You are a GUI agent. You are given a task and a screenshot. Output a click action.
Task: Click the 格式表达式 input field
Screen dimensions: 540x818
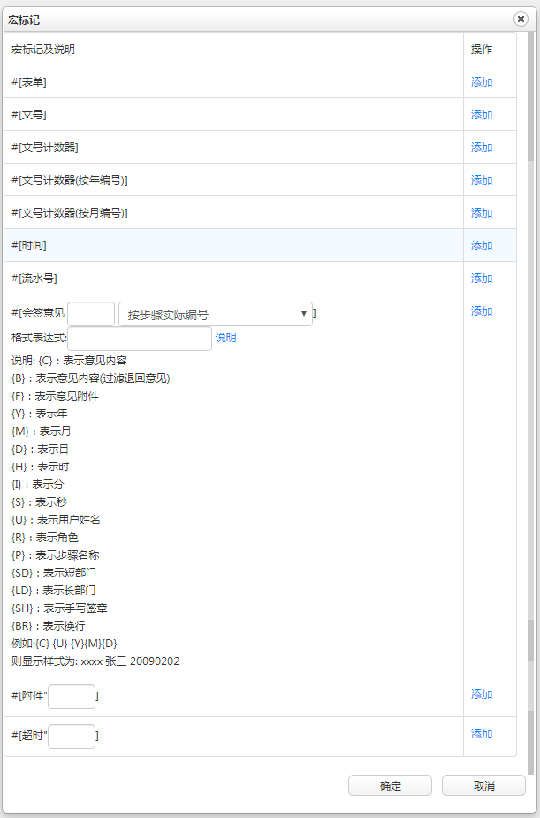[140, 339]
